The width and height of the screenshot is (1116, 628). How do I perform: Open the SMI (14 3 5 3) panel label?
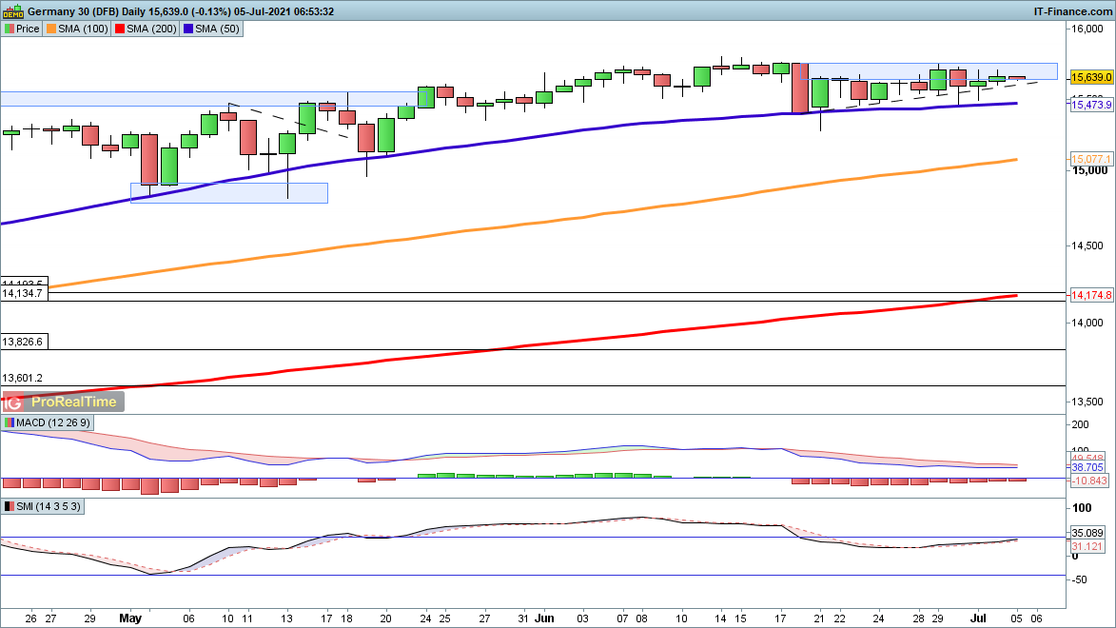[48, 507]
